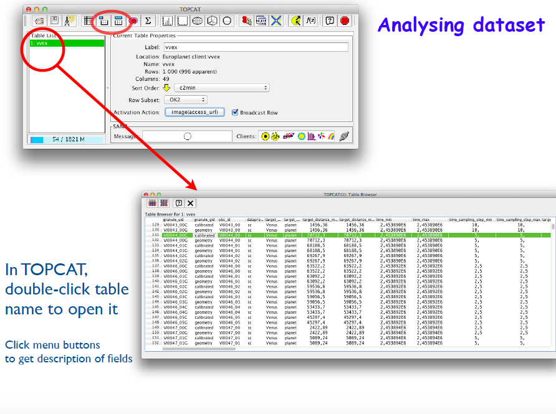556x414 pixels.
Task: Select table '1: vvex' in Table List
Action: coord(67,43)
